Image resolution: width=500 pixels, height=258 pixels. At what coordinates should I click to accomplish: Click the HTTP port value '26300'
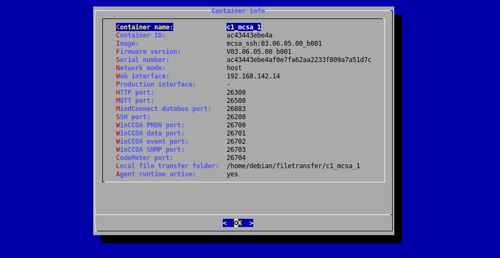pyautogui.click(x=236, y=93)
